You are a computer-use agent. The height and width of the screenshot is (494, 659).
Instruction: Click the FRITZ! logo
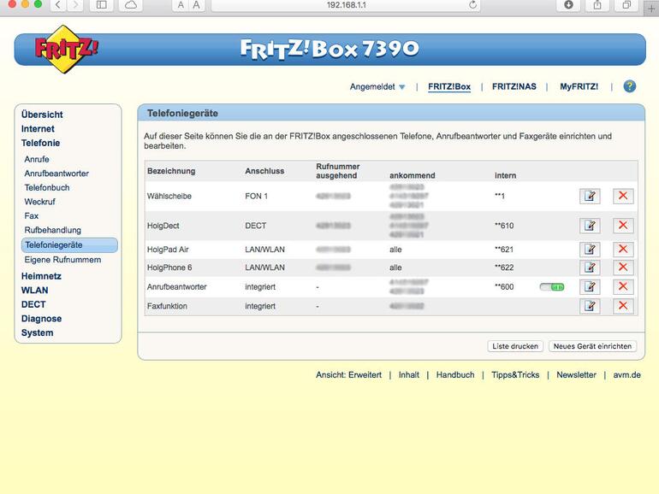click(x=66, y=49)
